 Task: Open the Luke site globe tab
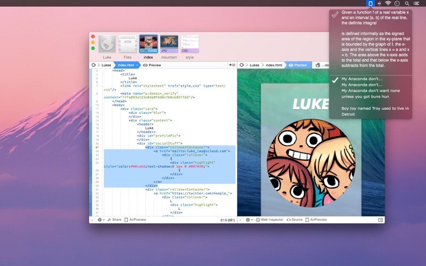click(107, 44)
